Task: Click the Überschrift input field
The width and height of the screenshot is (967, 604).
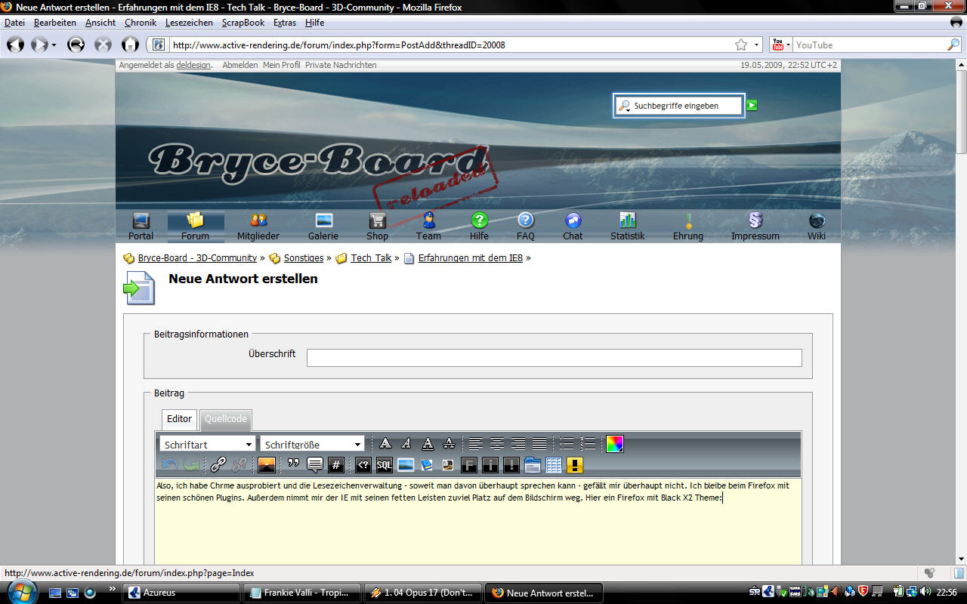Action: (554, 358)
